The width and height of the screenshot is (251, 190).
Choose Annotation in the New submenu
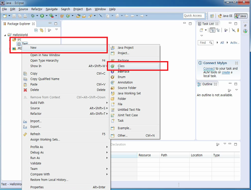click(x=135, y=82)
